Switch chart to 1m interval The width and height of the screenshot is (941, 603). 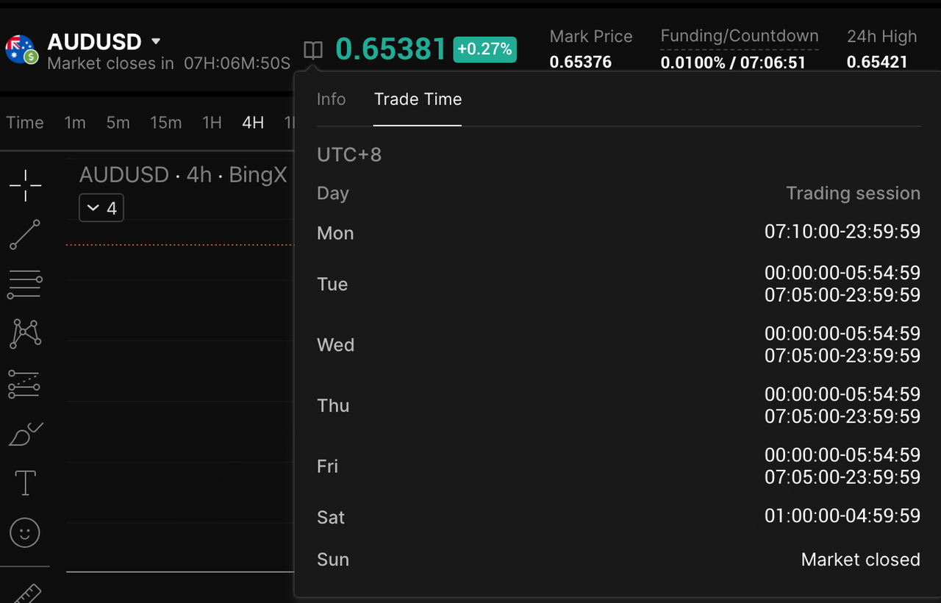[75, 123]
